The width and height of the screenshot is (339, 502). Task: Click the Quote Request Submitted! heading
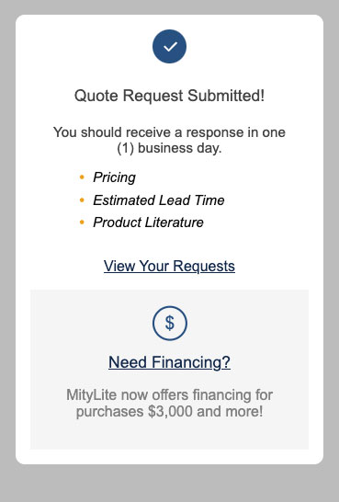[x=169, y=96]
